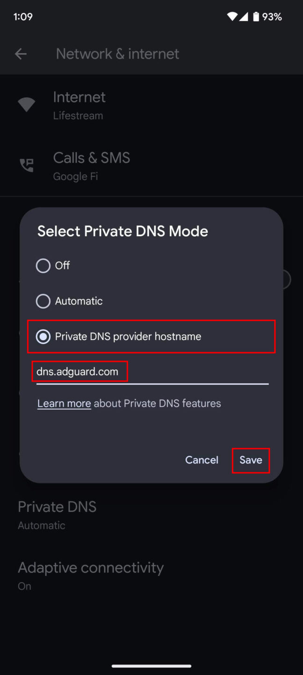Viewport: 303px width, 675px height.
Task: Select the Off radio button
Action: click(x=43, y=266)
